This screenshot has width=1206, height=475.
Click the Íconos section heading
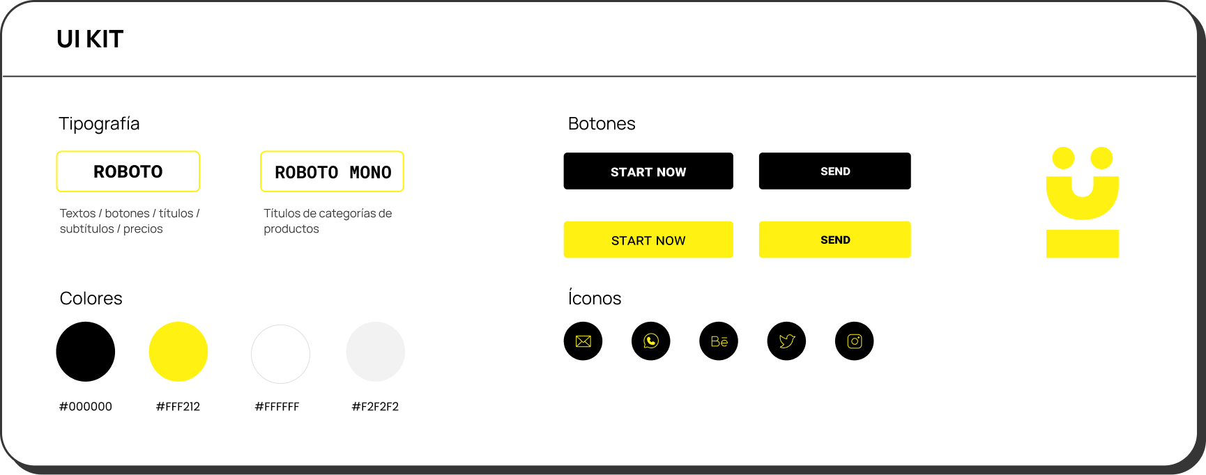point(595,297)
